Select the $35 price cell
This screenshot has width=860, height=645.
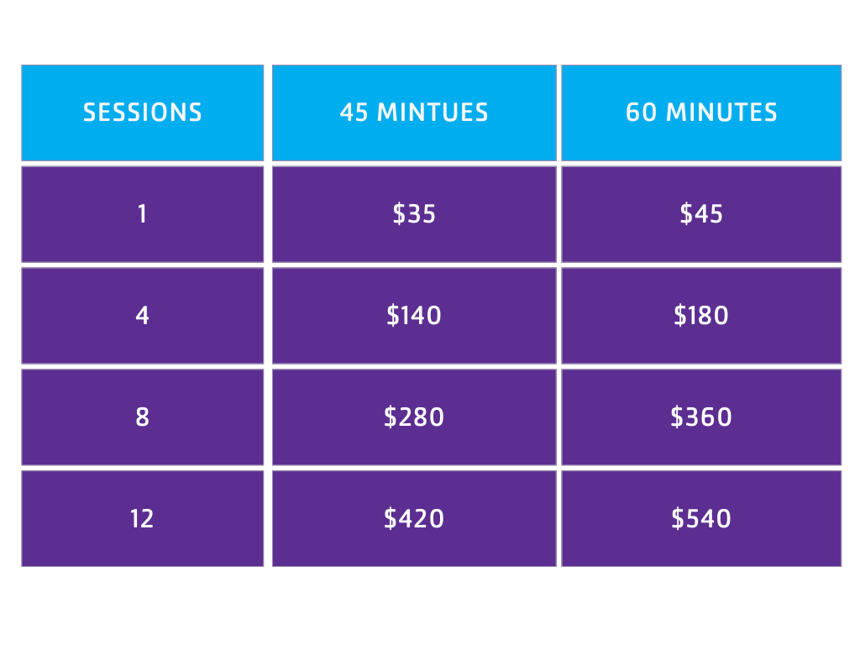(x=414, y=214)
